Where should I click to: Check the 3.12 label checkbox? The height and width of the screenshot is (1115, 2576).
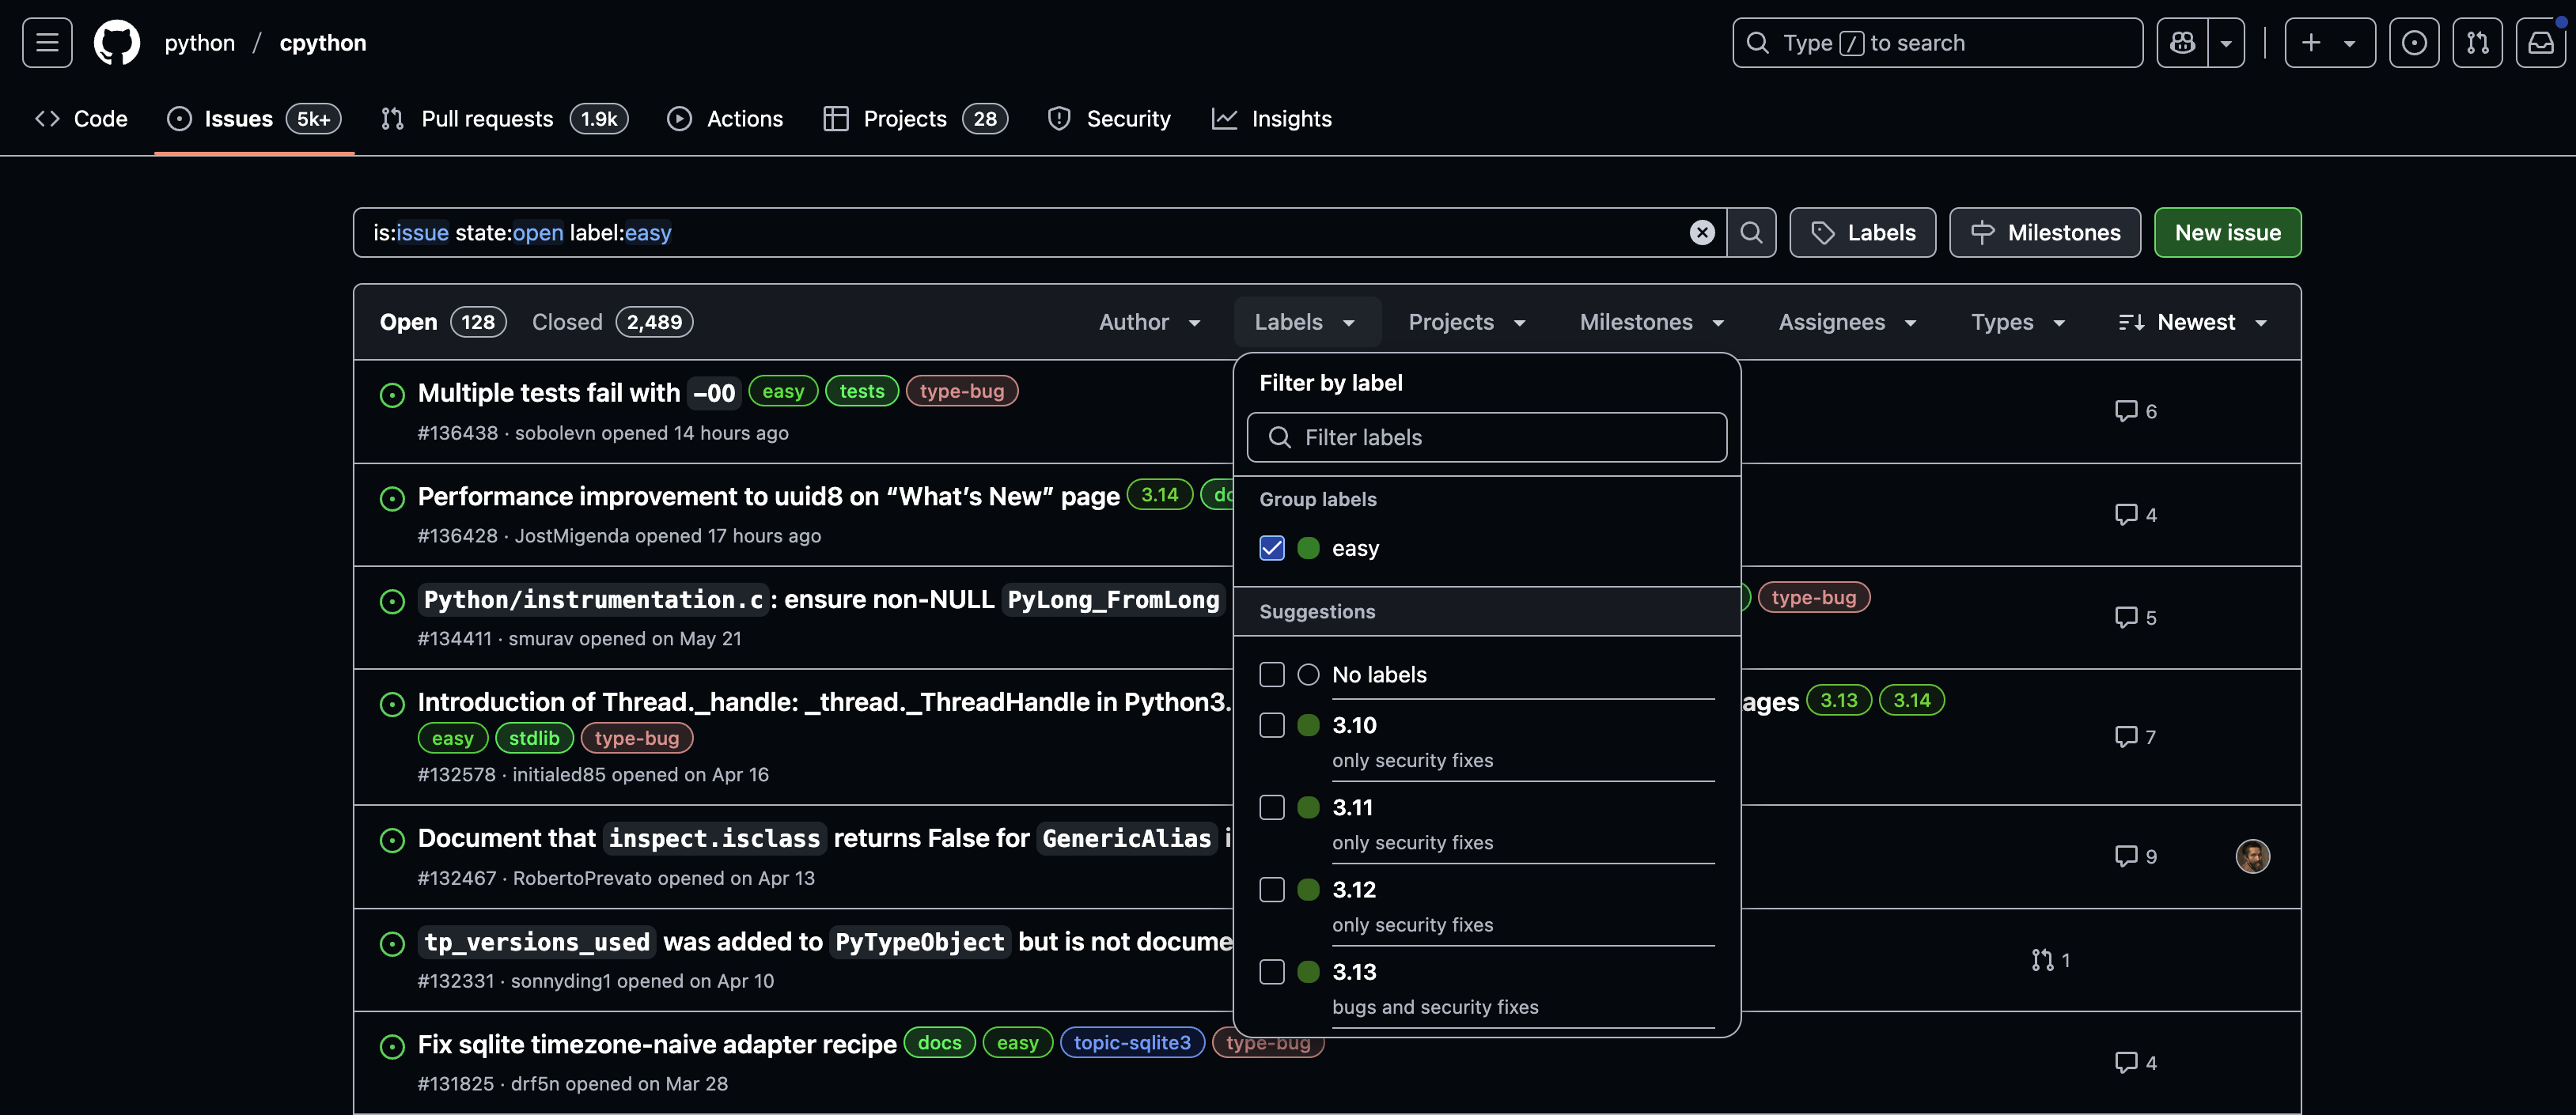pos(1272,890)
